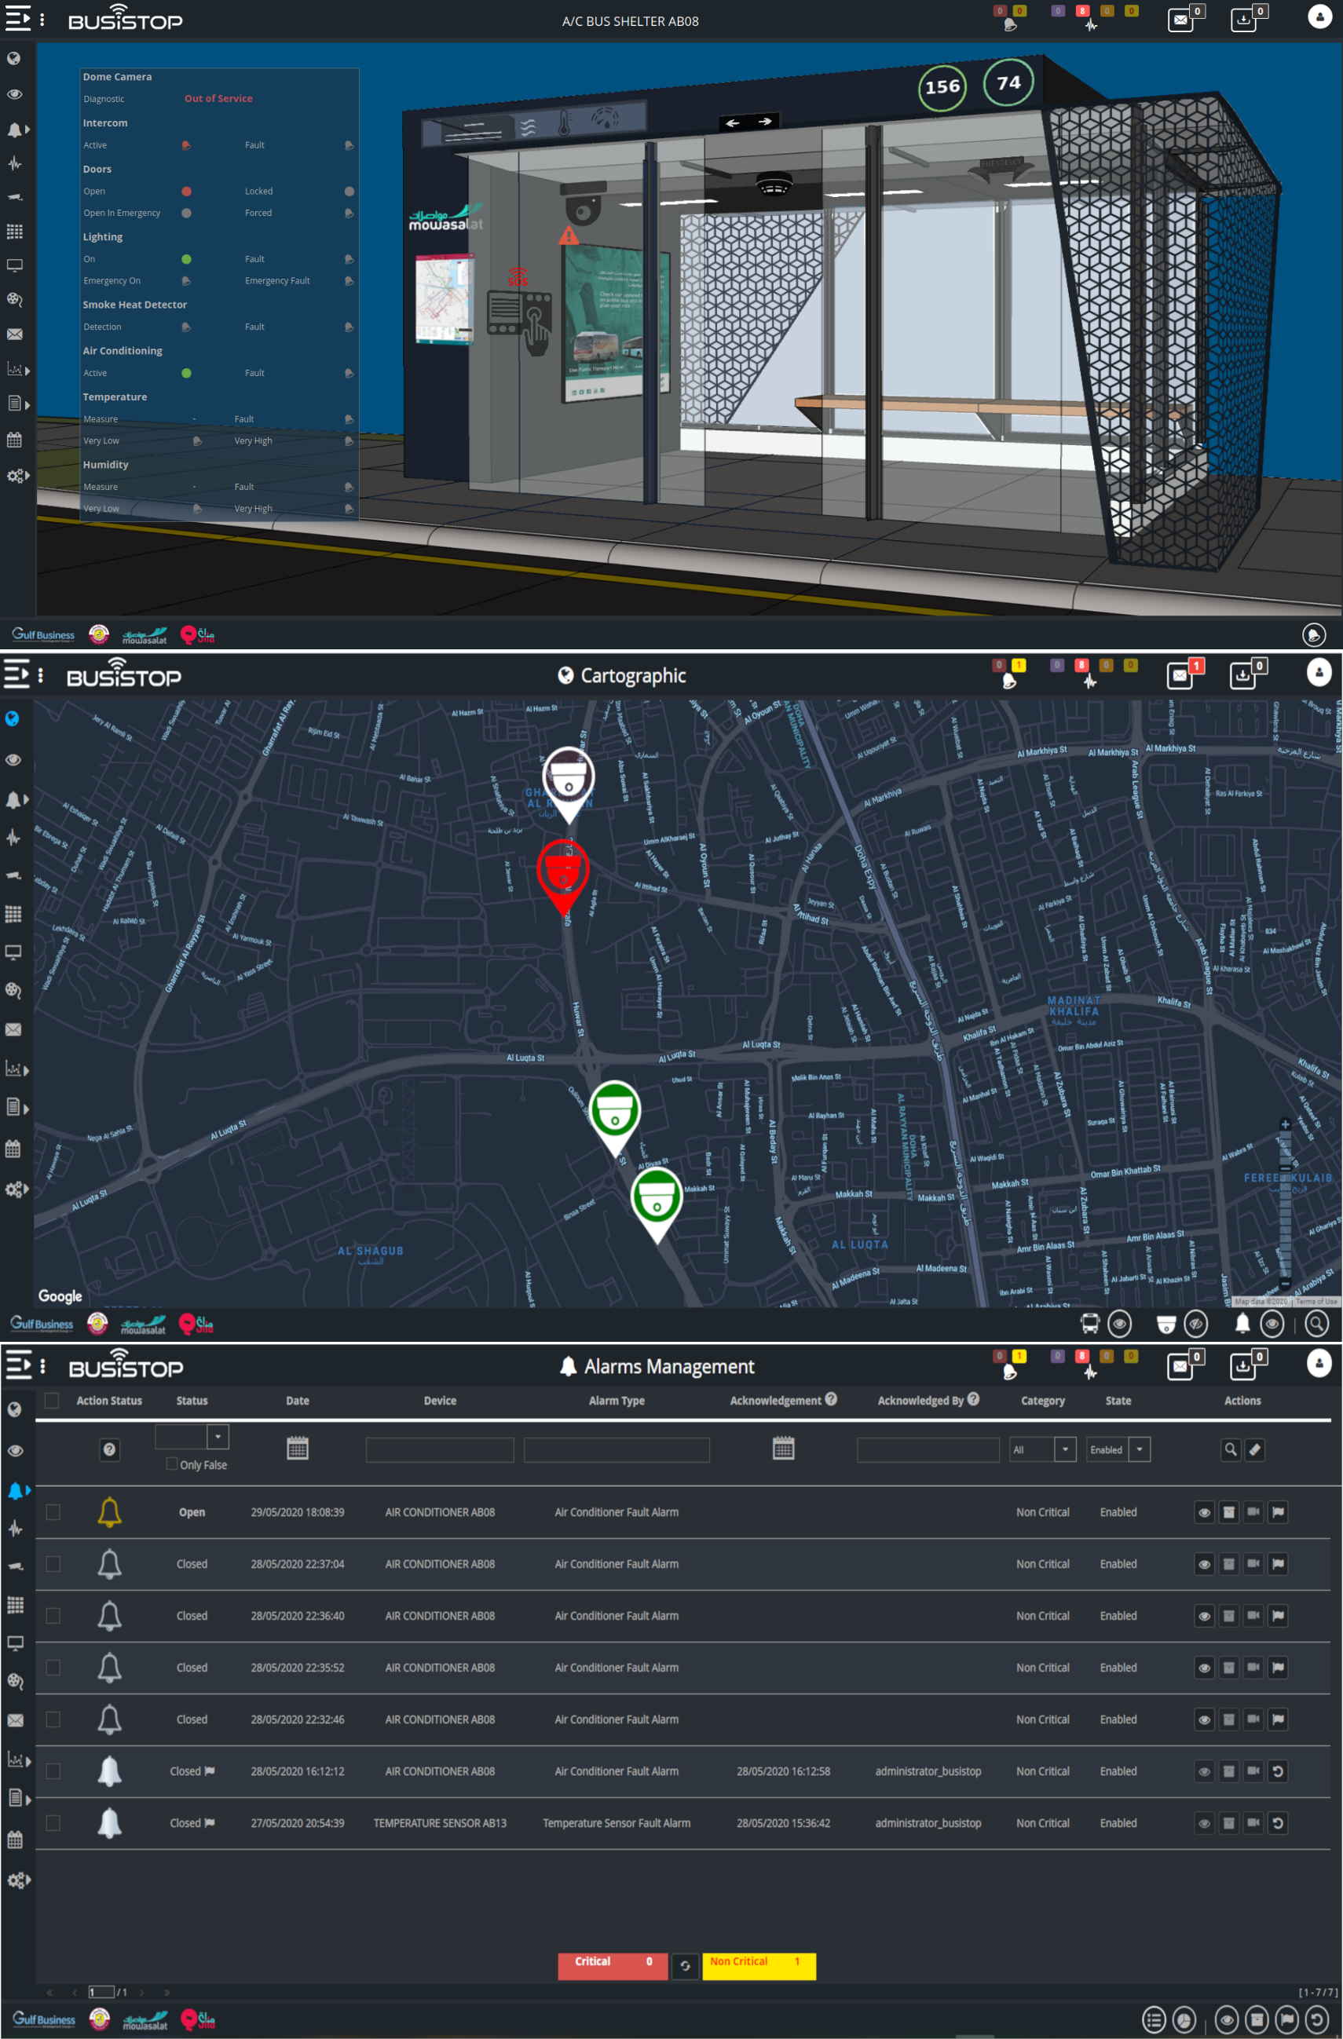Screen dimensions: 1343x2039
Task: Open list view in Alarms Management footer
Action: [x=1154, y=2019]
